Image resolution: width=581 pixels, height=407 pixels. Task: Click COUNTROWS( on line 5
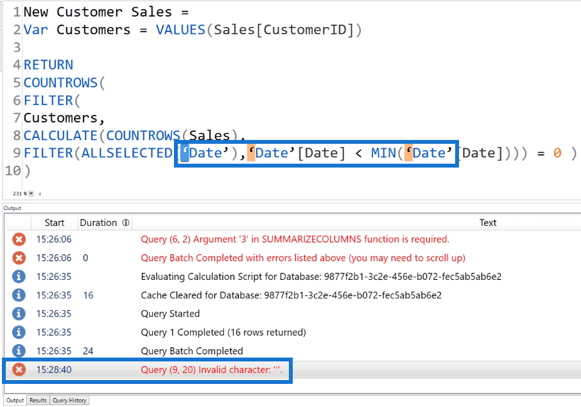tap(64, 83)
